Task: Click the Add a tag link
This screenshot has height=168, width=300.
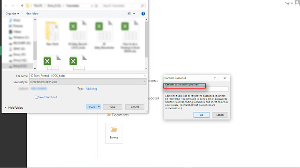Action: click(x=91, y=89)
